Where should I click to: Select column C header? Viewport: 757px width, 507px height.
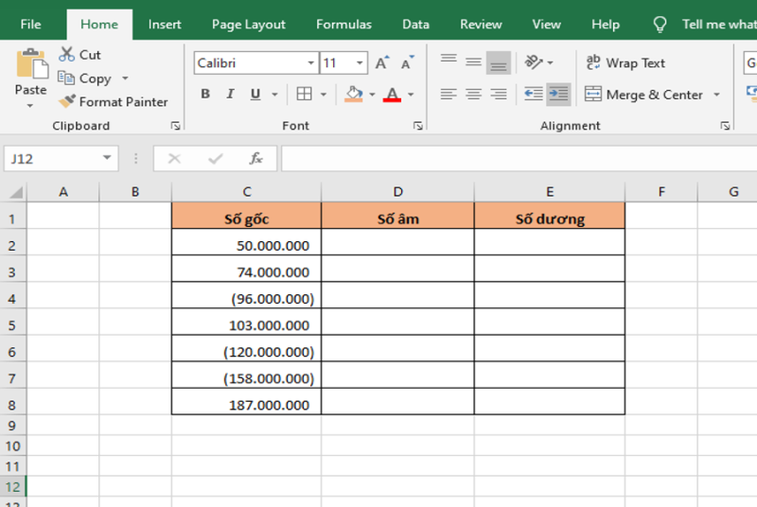coord(247,192)
